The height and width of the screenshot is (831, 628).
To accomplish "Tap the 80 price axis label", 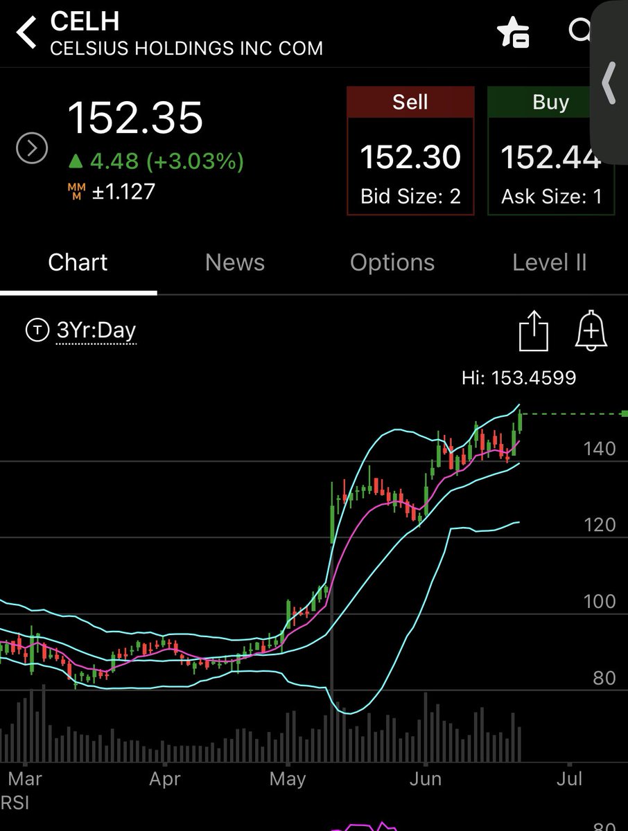I will [604, 678].
